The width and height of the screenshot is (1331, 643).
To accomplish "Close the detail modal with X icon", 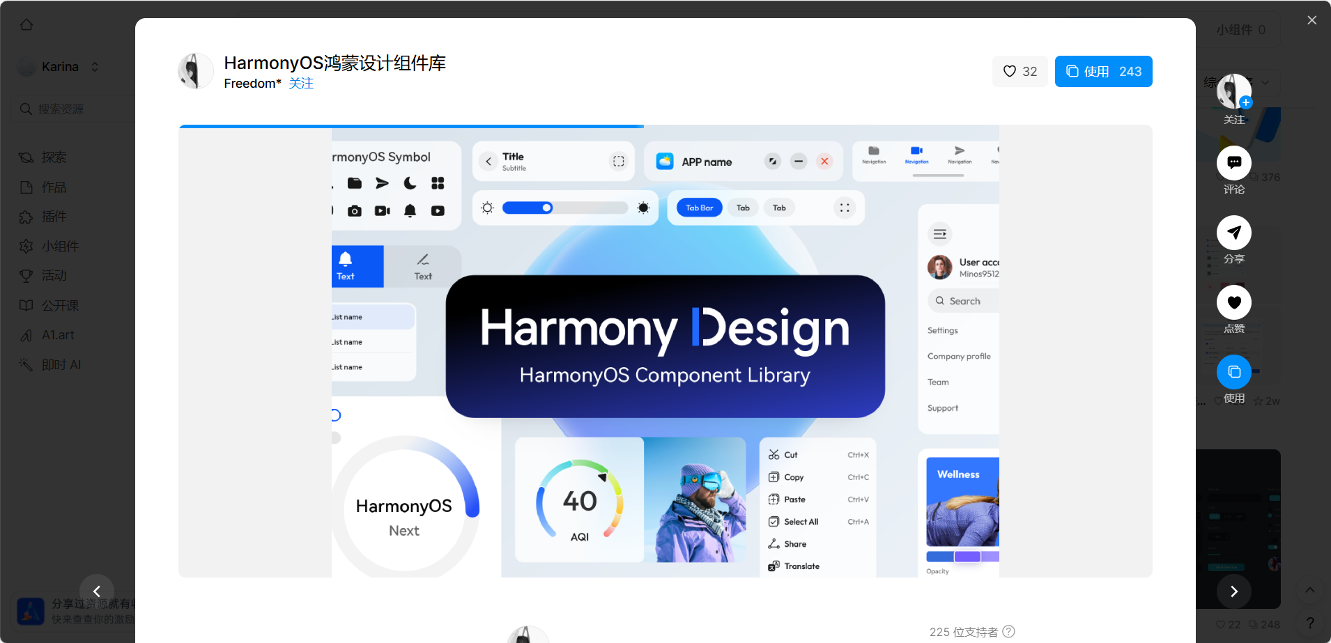I will coord(1311,20).
